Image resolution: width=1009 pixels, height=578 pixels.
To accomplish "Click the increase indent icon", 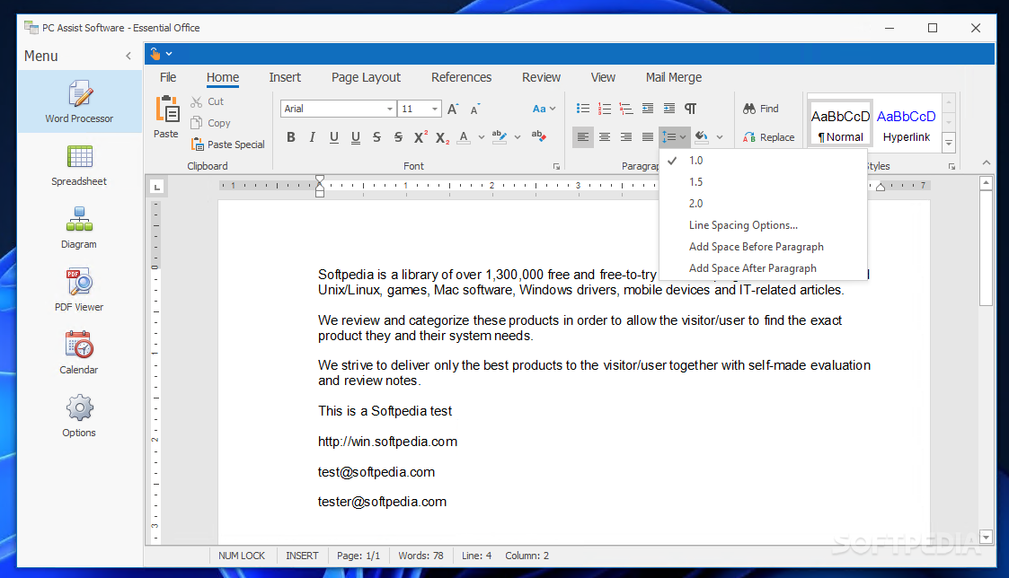I will [669, 109].
